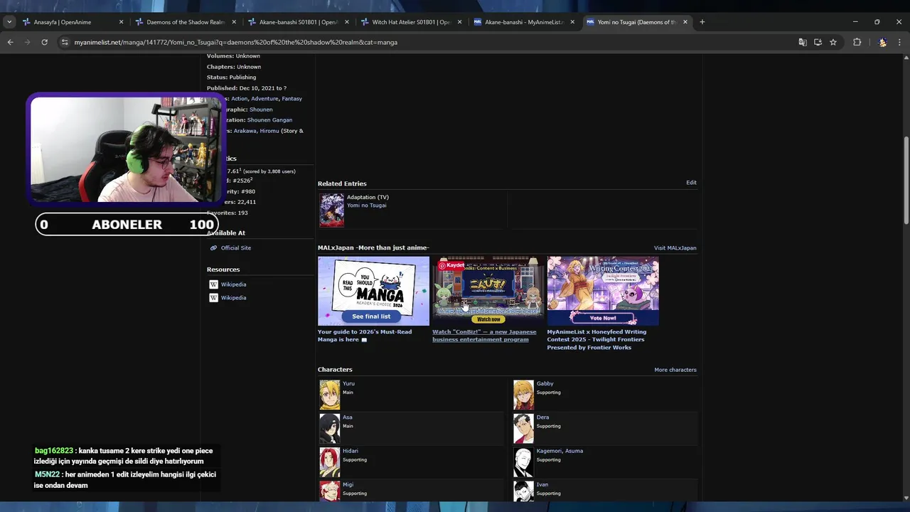Image resolution: width=910 pixels, height=512 pixels.
Task: Reload the current page
Action: pyautogui.click(x=44, y=42)
